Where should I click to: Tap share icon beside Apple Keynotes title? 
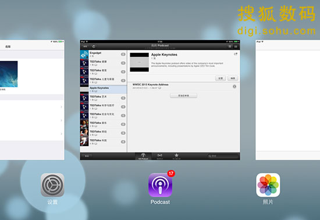[236, 54]
